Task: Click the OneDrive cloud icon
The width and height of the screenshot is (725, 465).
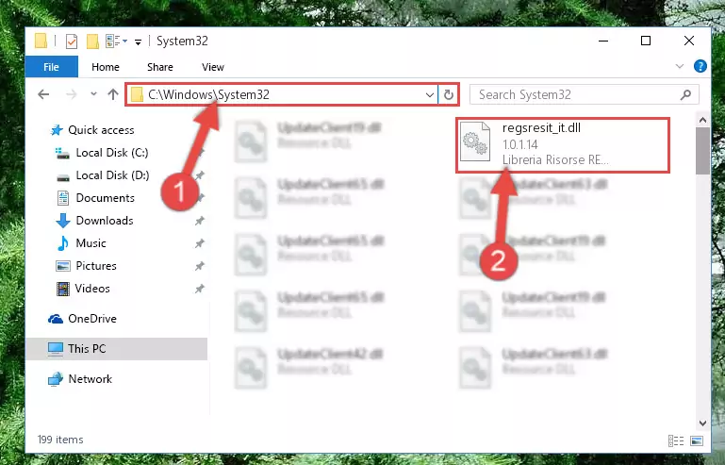Action: tap(56, 319)
